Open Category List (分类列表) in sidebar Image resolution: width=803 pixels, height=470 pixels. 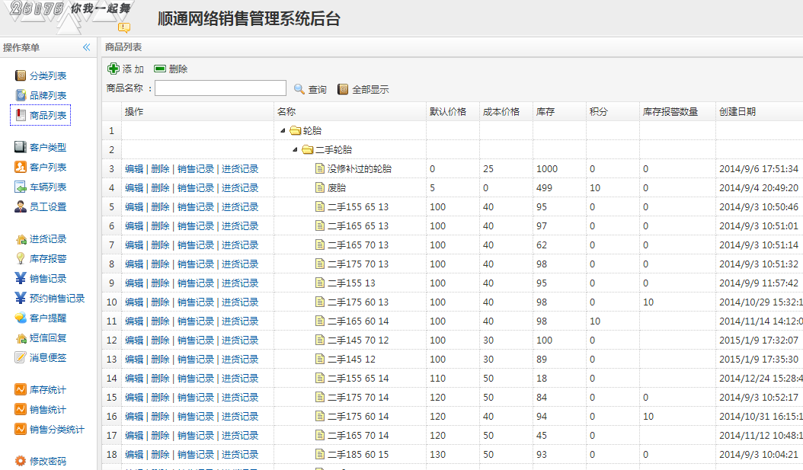pyautogui.click(x=21, y=75)
